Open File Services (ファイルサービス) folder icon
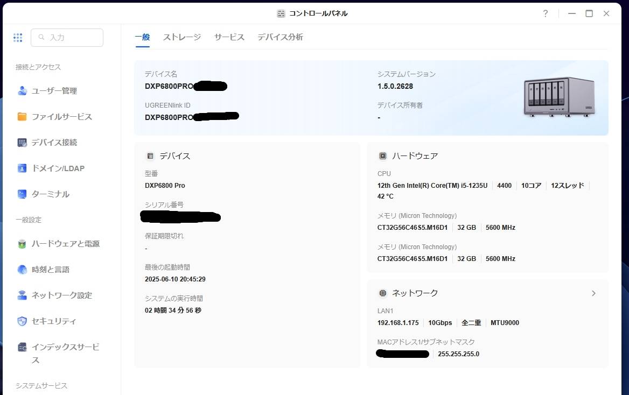The width and height of the screenshot is (629, 395). click(22, 117)
